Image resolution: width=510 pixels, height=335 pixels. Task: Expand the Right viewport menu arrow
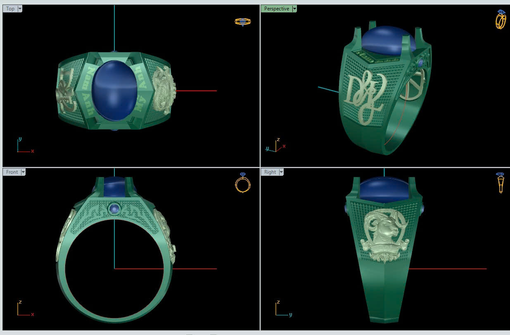(281, 172)
